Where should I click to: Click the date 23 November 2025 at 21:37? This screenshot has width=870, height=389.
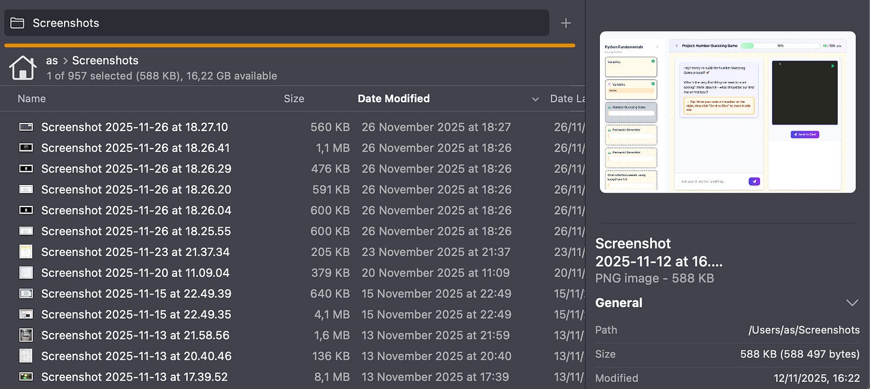pos(436,252)
